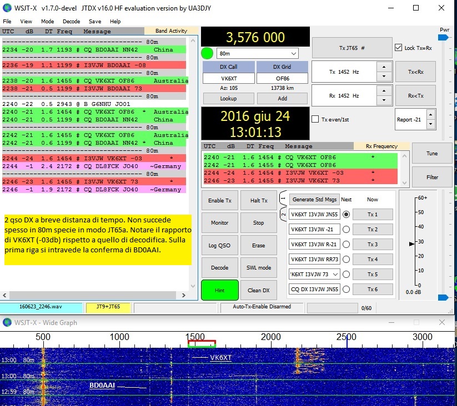Image resolution: width=457 pixels, height=406 pixels.
Task: Toggle the green Hint button
Action: [x=220, y=290]
